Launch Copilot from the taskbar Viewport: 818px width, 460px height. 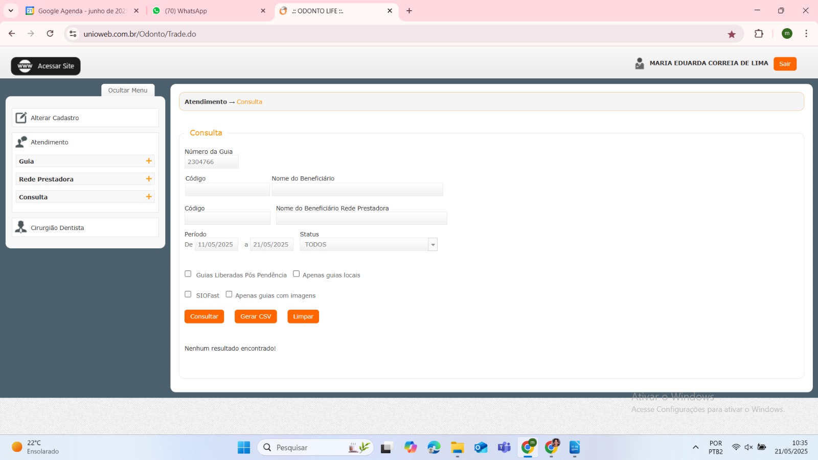pos(411,448)
